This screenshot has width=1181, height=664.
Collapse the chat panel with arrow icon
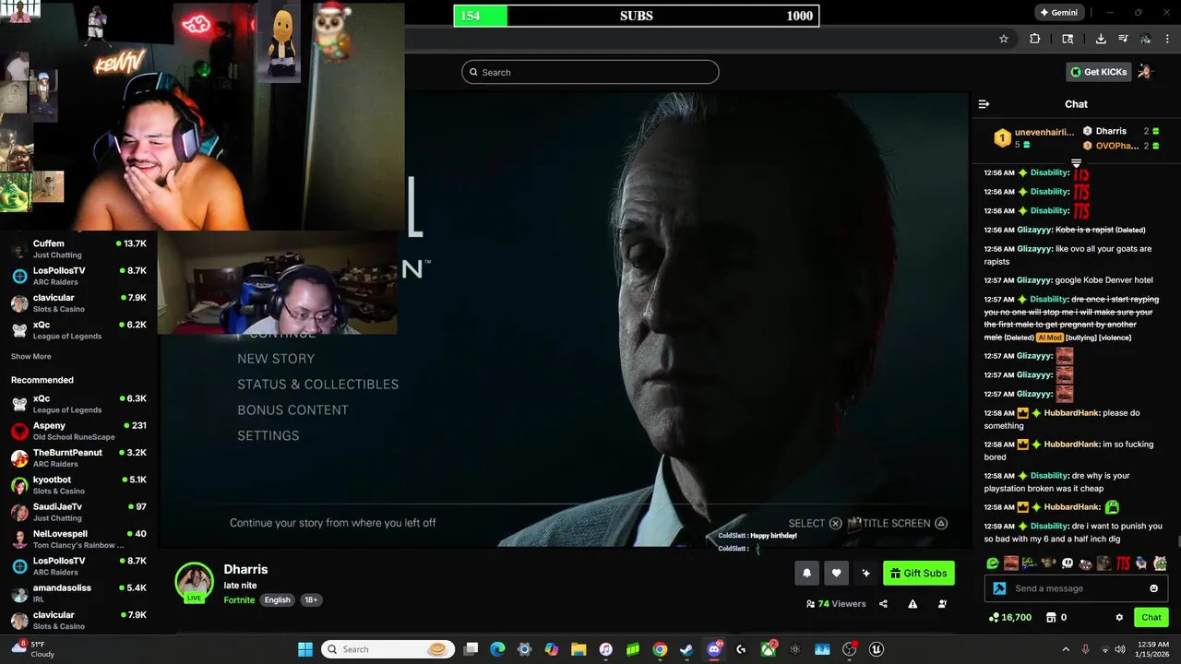click(984, 104)
